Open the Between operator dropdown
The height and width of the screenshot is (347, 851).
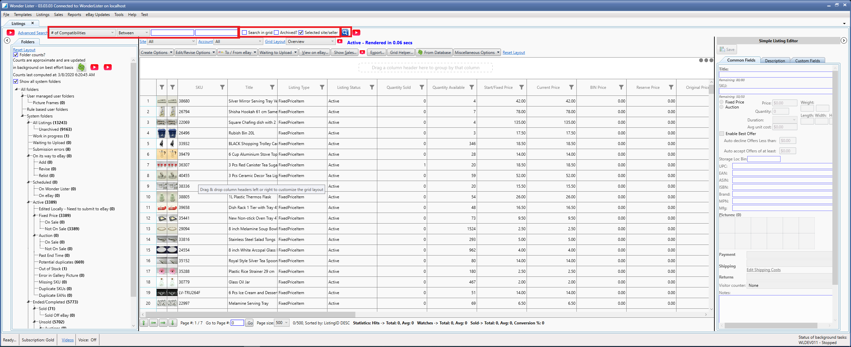[133, 33]
